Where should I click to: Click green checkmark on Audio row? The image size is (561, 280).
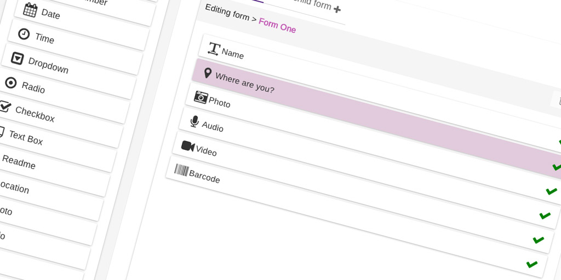coord(545,215)
